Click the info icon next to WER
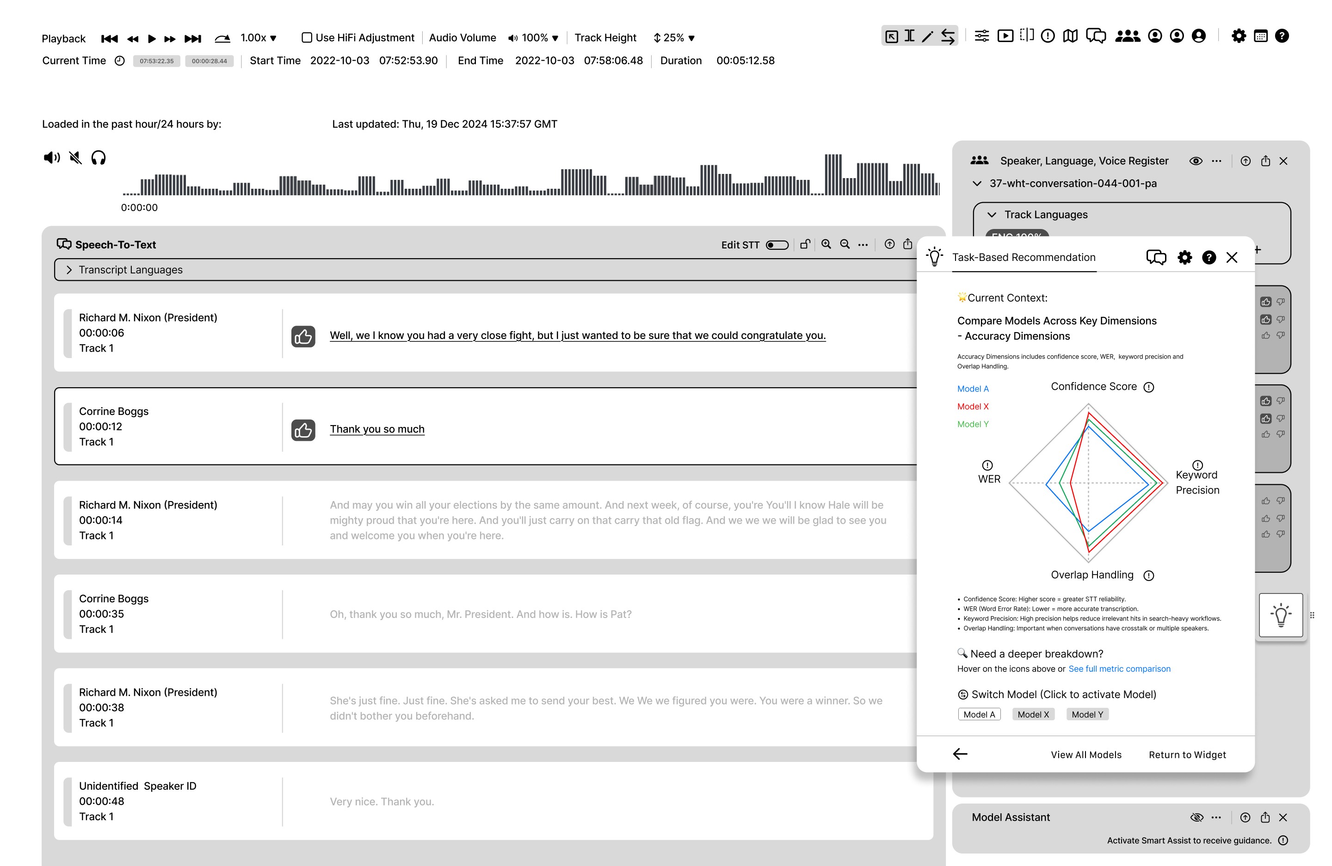 987,465
